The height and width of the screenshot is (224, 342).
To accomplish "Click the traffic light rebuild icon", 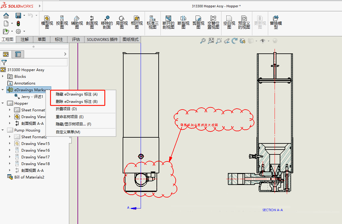I will tap(18, 23).
